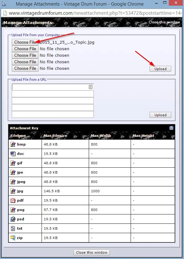This screenshot has width=184, height=259.
Task: Focus the last URL upload field
Action: click(x=53, y=114)
